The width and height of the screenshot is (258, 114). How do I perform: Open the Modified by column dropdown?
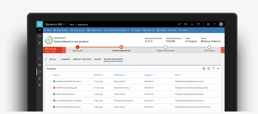[x=126, y=75]
